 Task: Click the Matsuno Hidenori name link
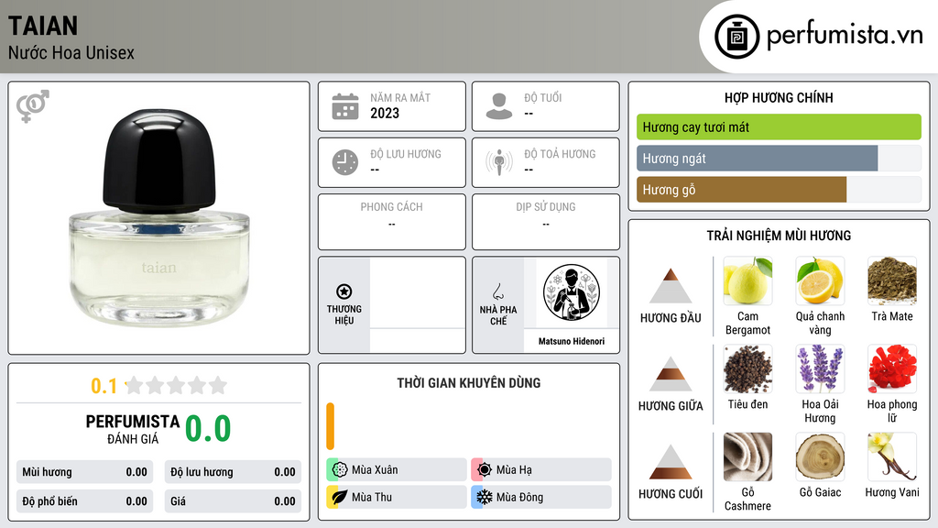click(572, 341)
